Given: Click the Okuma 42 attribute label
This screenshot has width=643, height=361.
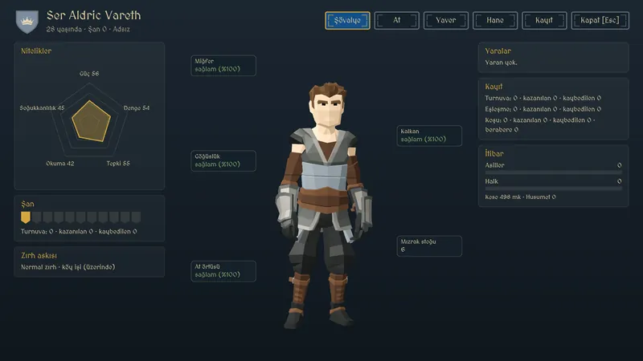Looking at the screenshot, I should (59, 164).
